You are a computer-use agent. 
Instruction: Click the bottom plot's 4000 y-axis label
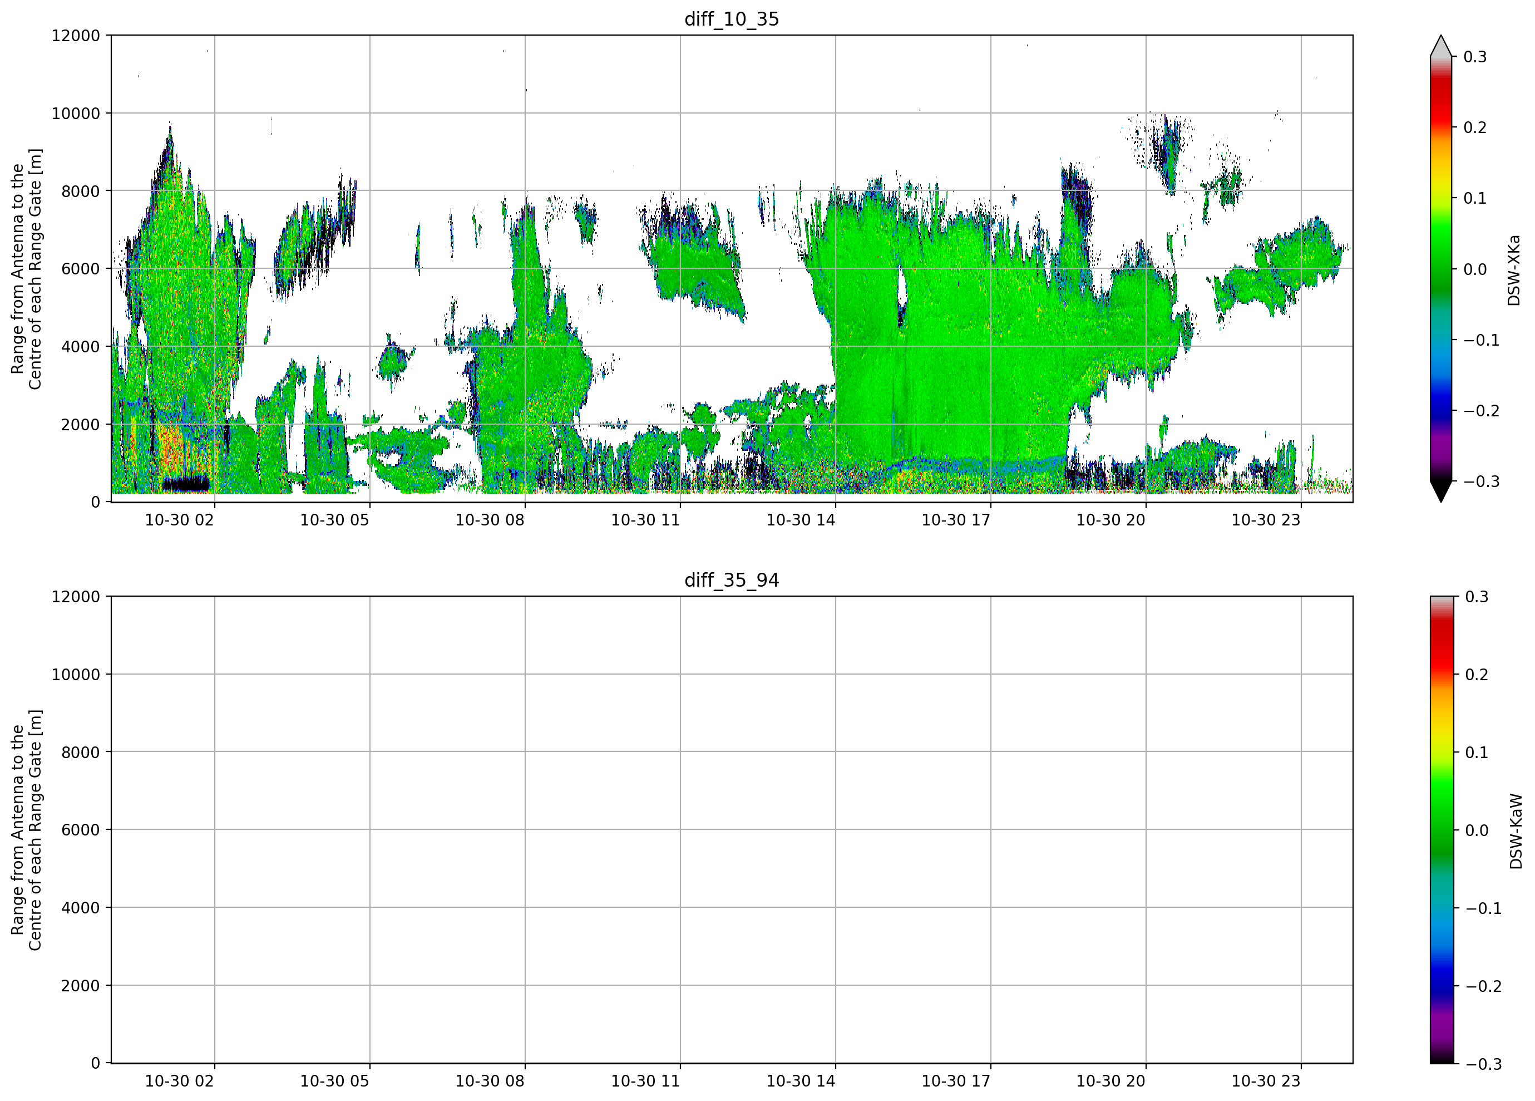click(81, 908)
